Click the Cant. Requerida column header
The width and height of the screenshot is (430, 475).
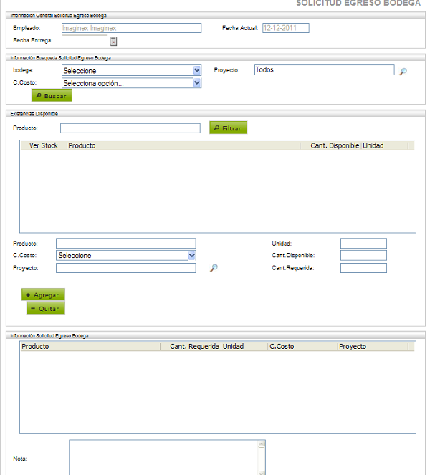click(191, 347)
